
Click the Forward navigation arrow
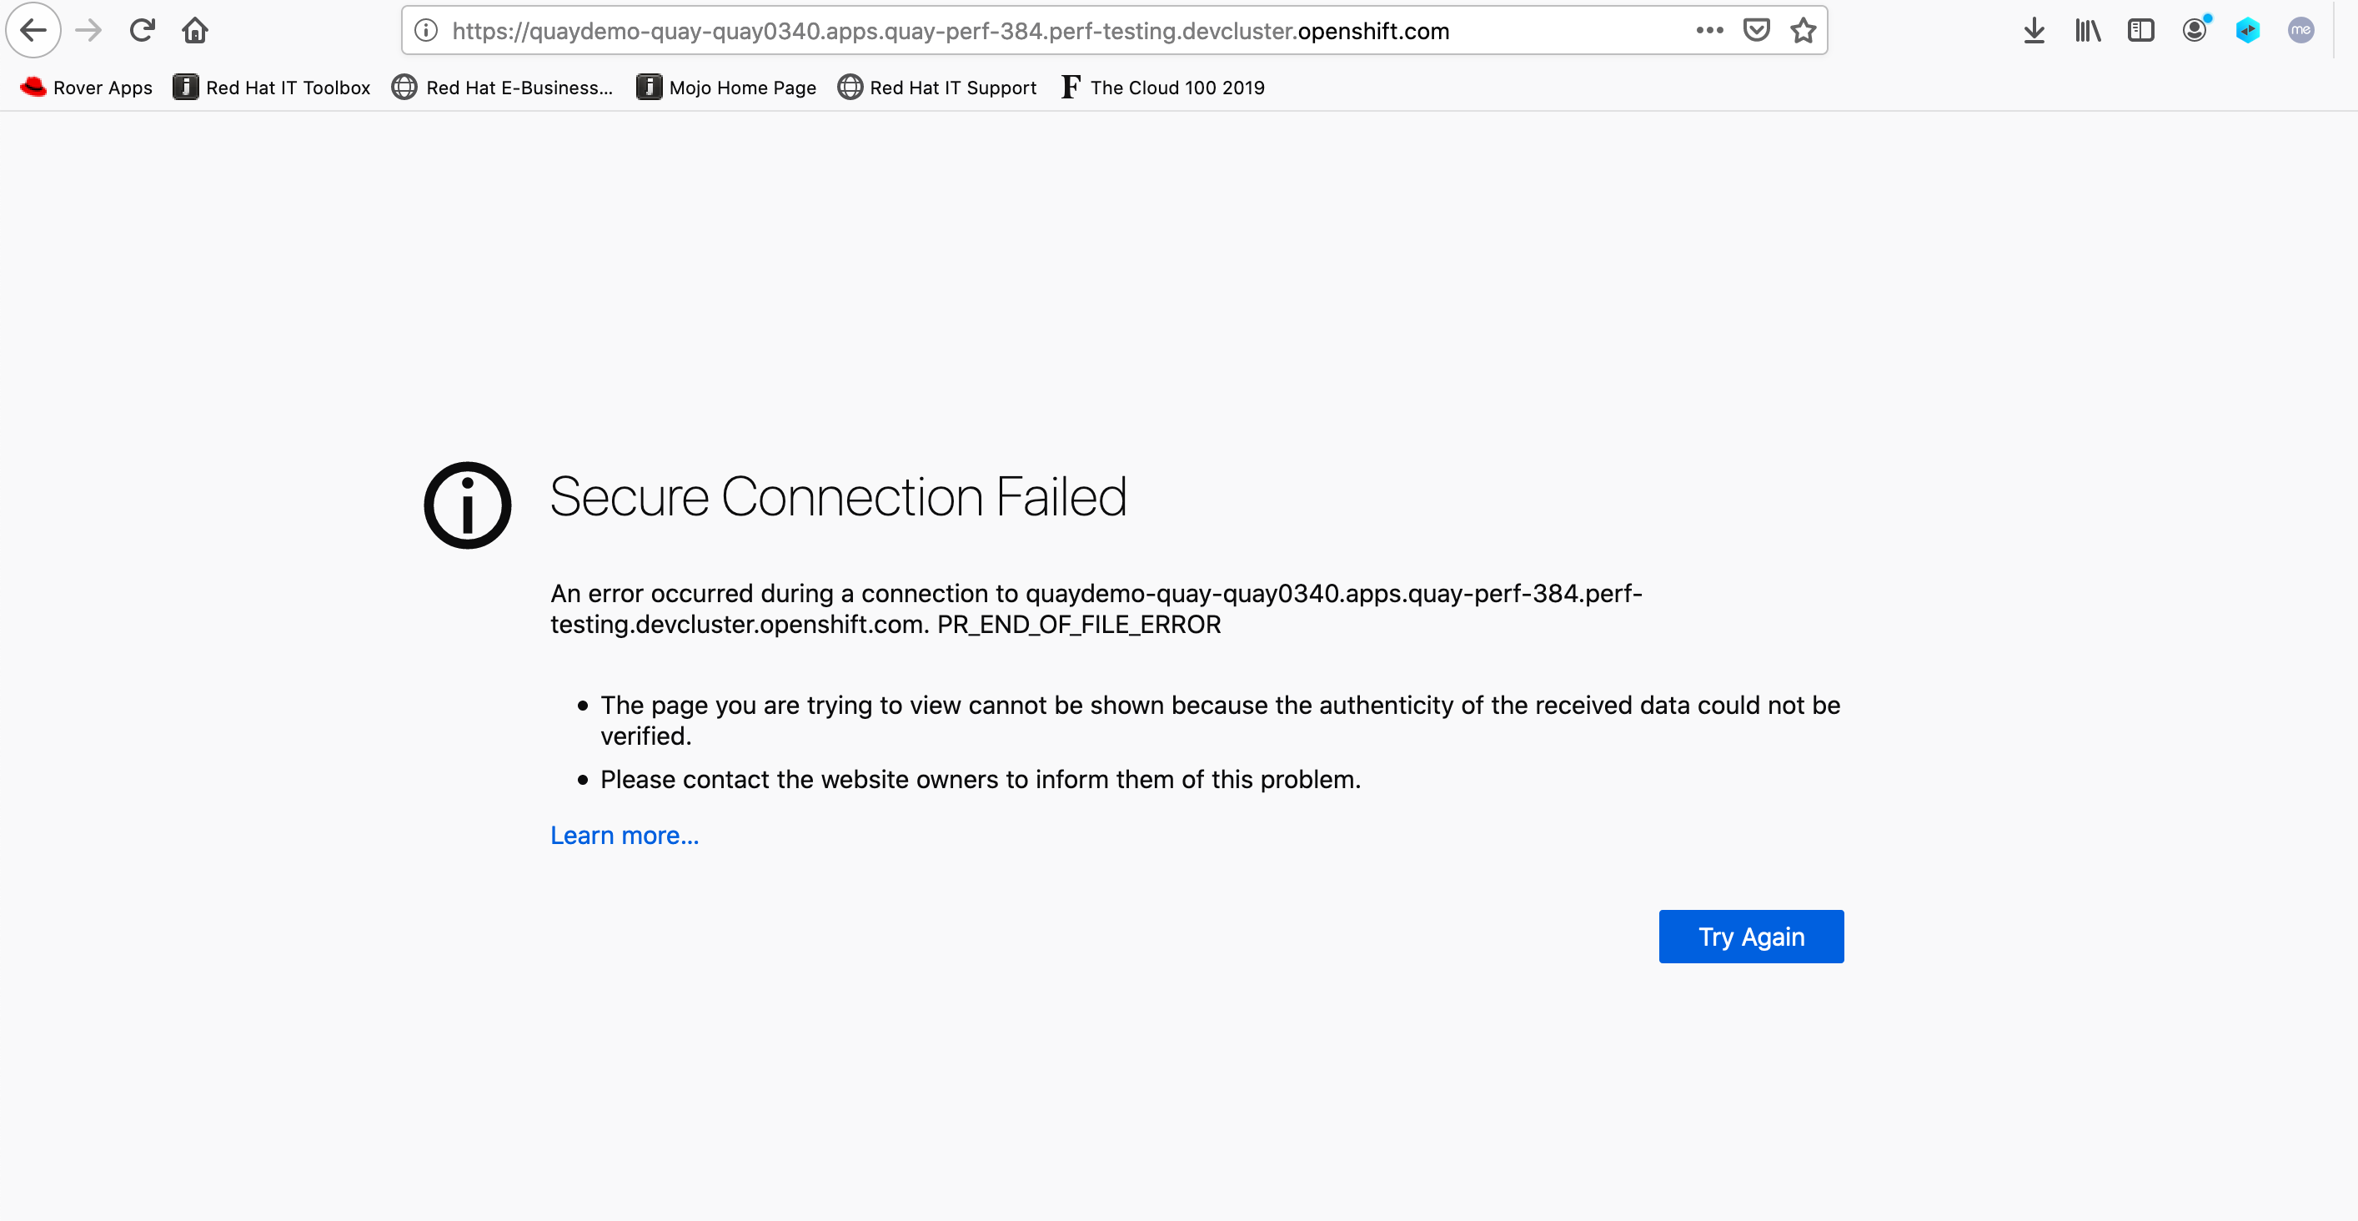click(x=88, y=31)
